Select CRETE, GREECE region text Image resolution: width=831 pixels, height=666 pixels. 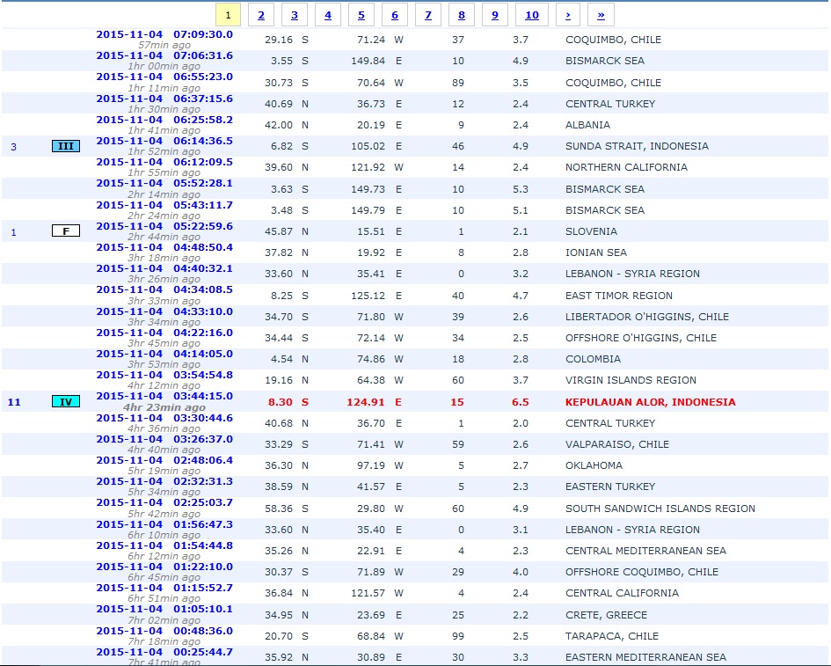tap(606, 615)
